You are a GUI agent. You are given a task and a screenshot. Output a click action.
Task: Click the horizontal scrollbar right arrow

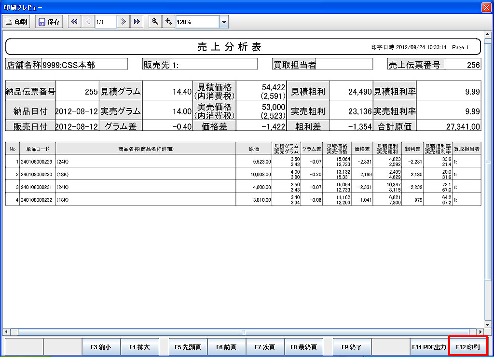(480, 332)
